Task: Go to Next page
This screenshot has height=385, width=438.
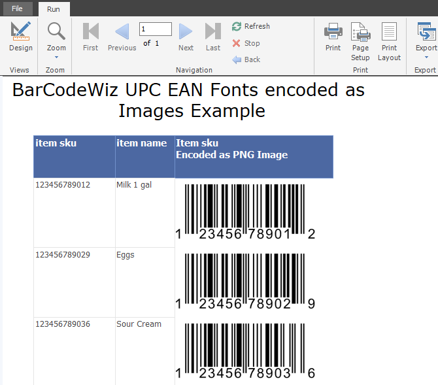Action: point(186,37)
